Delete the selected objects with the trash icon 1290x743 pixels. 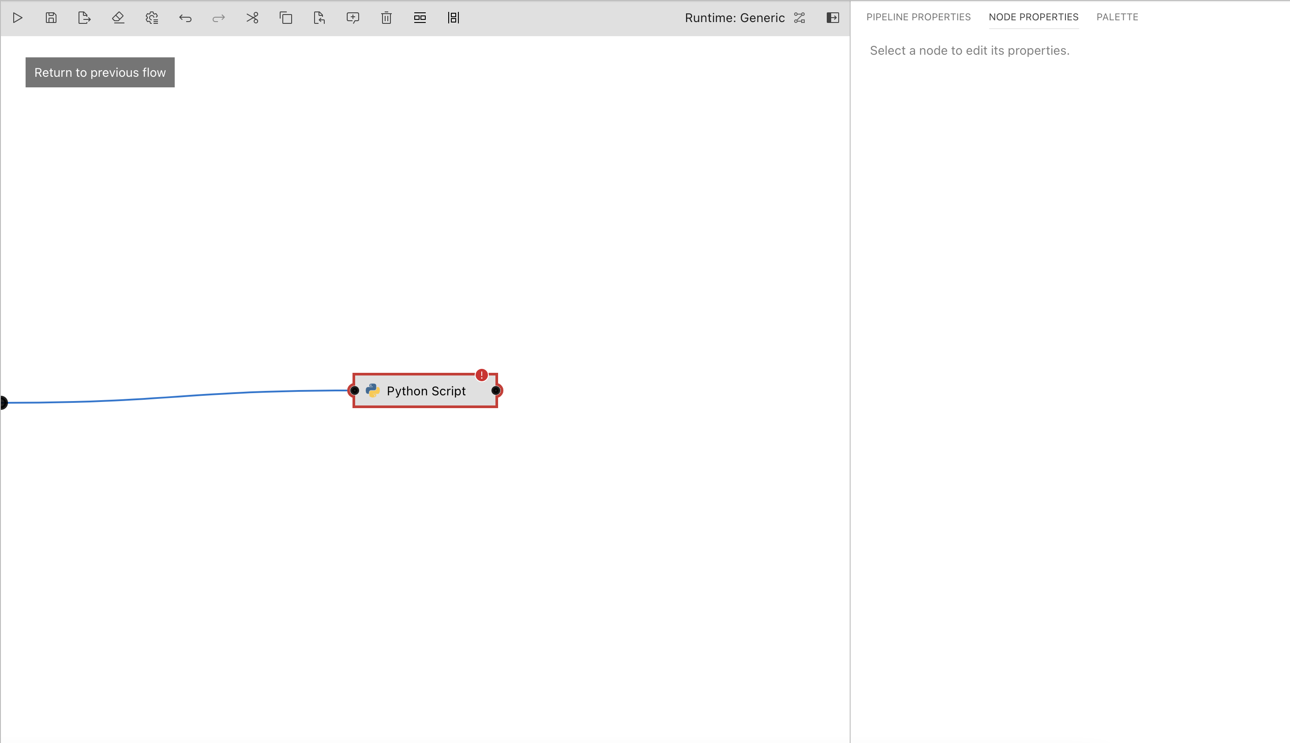point(386,18)
